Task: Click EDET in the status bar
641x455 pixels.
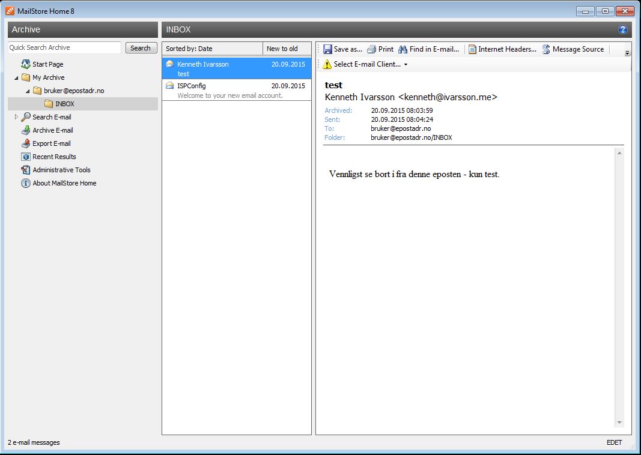Action: (x=614, y=442)
